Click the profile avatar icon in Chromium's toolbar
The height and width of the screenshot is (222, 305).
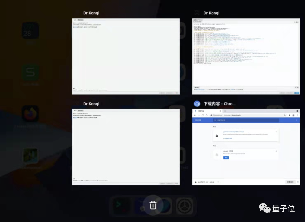293,115
